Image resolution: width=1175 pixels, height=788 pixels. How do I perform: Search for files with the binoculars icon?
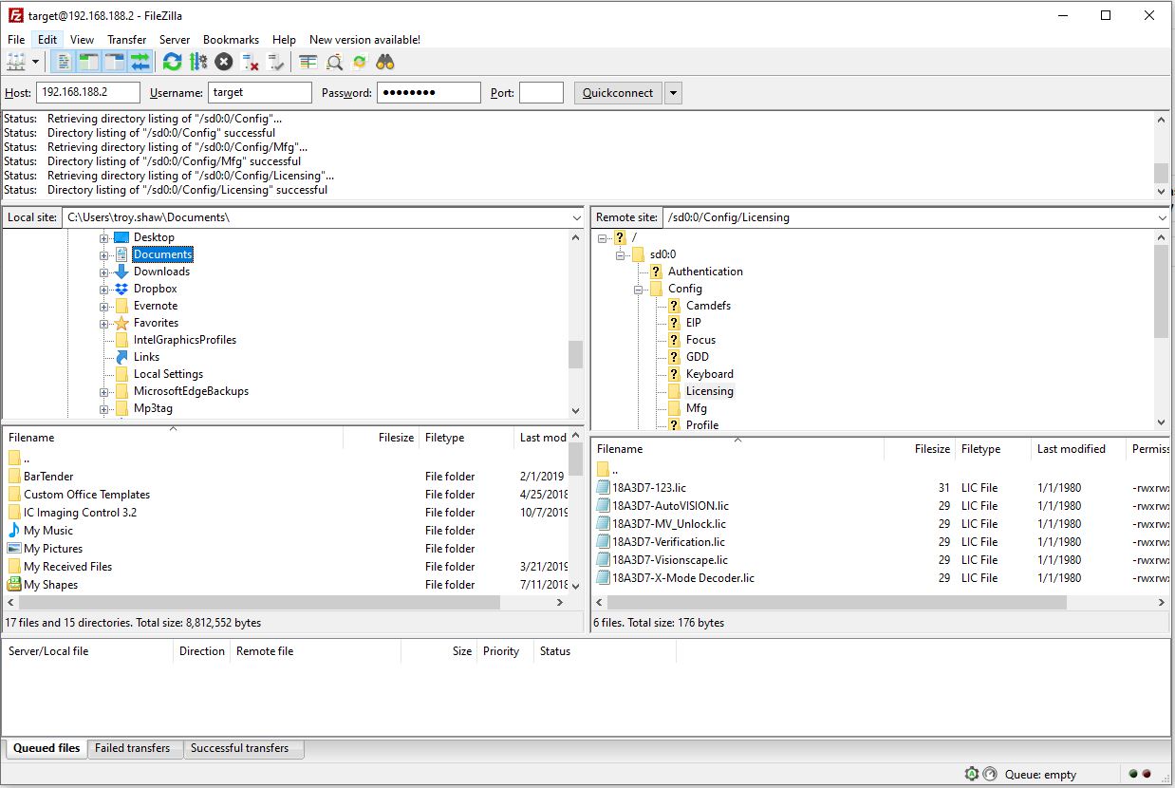[x=385, y=62]
